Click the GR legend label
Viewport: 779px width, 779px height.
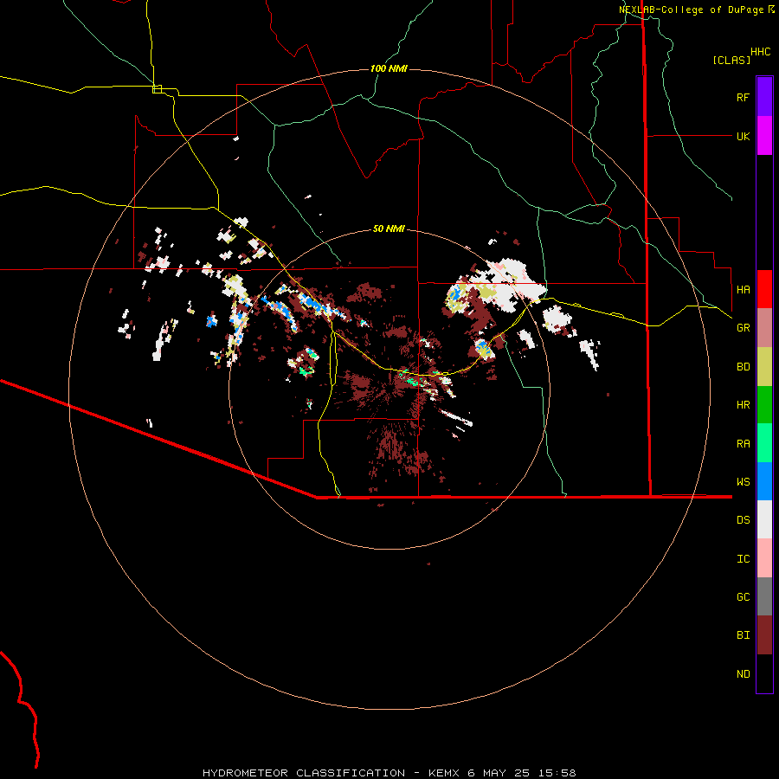coord(743,328)
